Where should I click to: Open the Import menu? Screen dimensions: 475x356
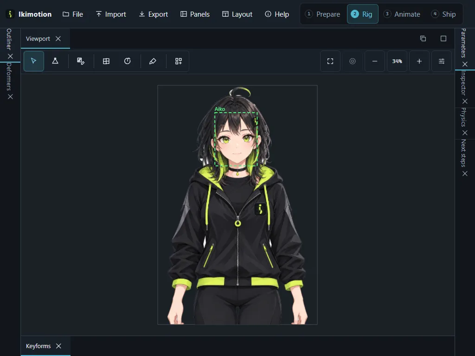[x=111, y=14]
